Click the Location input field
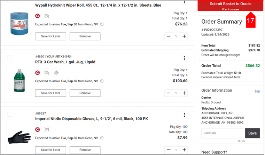Screen dimensions: 265x155 223,133
